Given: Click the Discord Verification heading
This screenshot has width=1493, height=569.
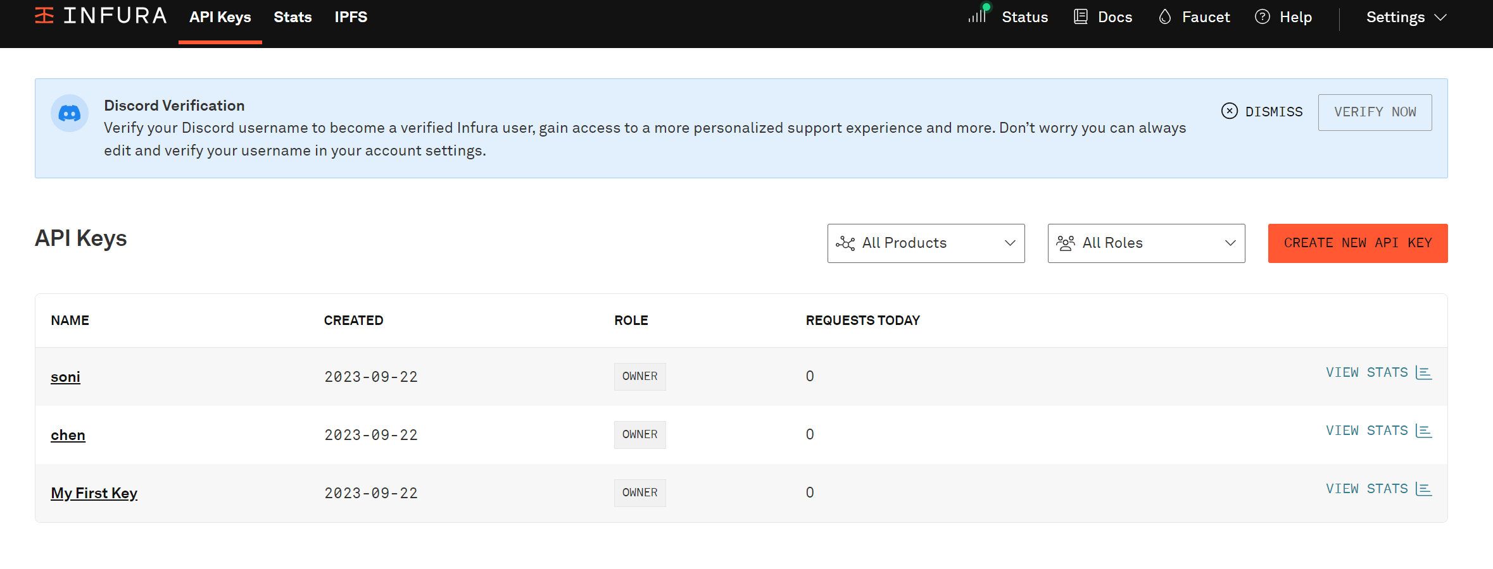Looking at the screenshot, I should click(x=174, y=106).
